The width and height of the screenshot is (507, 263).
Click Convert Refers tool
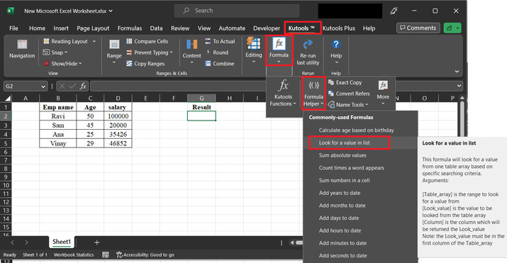(x=349, y=94)
